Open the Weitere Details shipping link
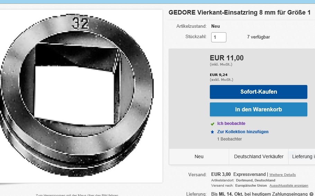This screenshot has width=315, height=196. 282,174
